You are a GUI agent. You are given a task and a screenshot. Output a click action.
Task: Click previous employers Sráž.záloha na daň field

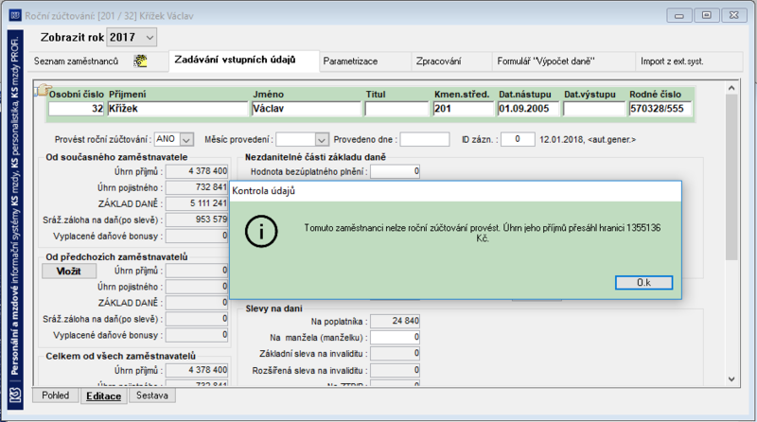tap(197, 319)
